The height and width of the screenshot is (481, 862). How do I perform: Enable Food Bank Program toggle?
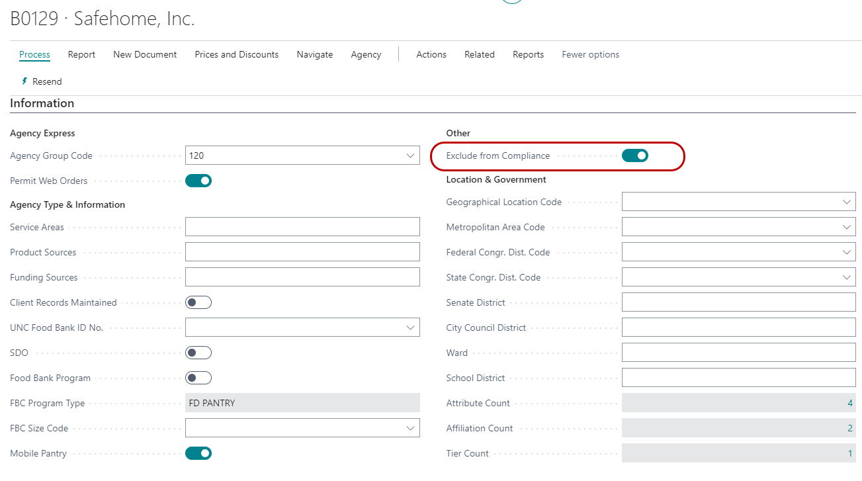(198, 378)
